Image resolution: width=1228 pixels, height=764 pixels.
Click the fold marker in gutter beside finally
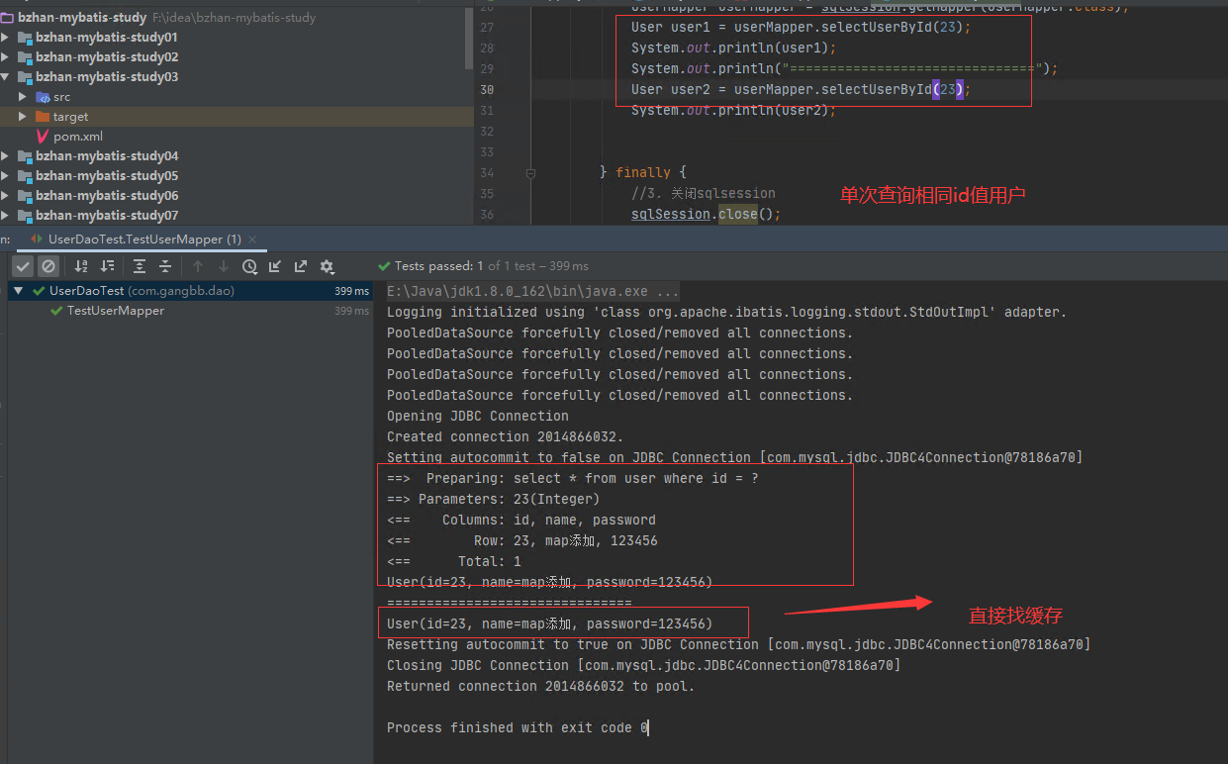[x=531, y=172]
